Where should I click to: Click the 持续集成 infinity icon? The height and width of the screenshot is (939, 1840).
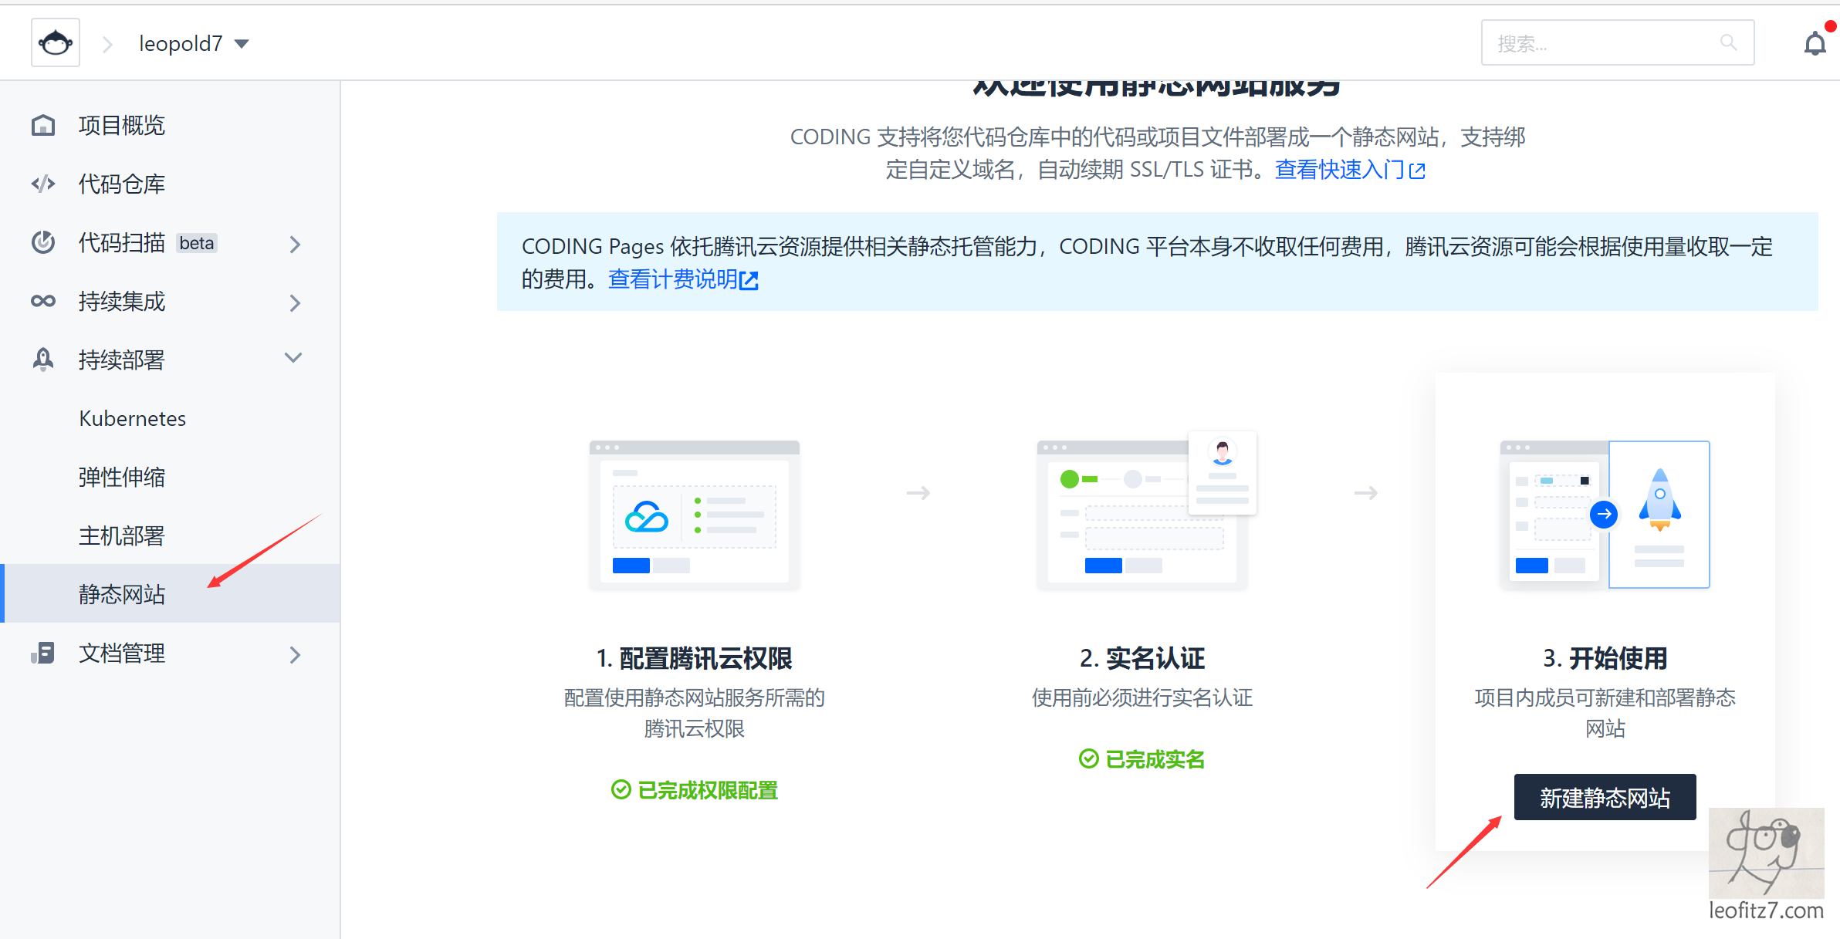coord(43,301)
